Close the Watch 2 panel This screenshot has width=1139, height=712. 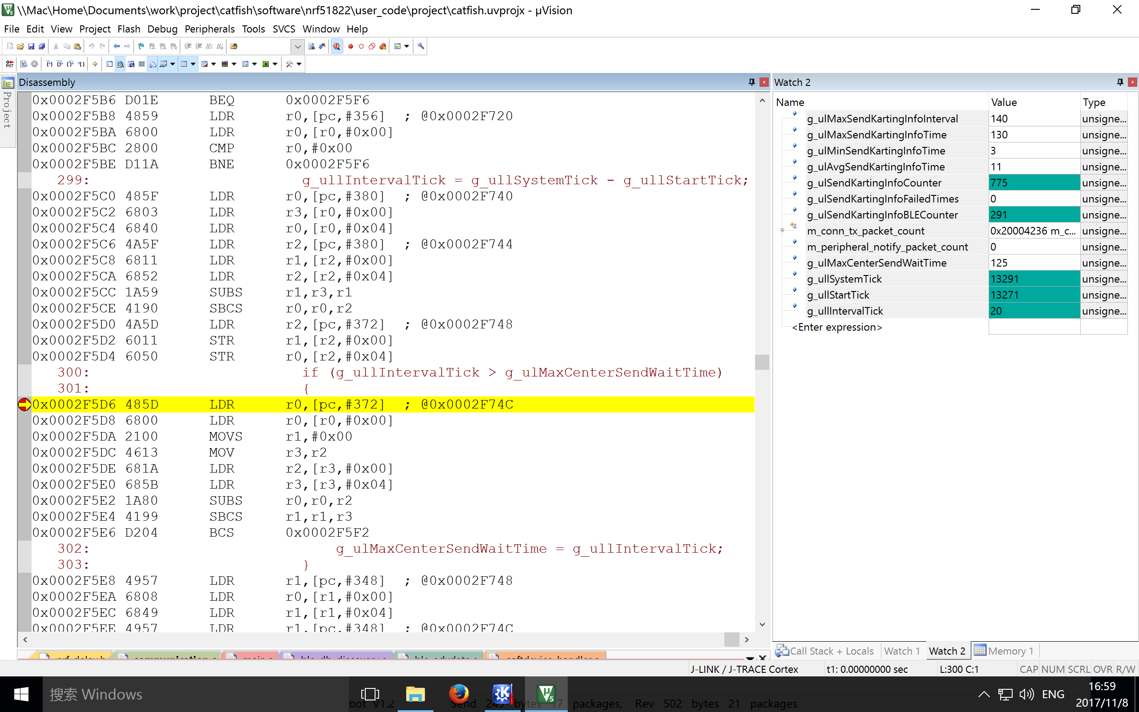tap(1132, 82)
